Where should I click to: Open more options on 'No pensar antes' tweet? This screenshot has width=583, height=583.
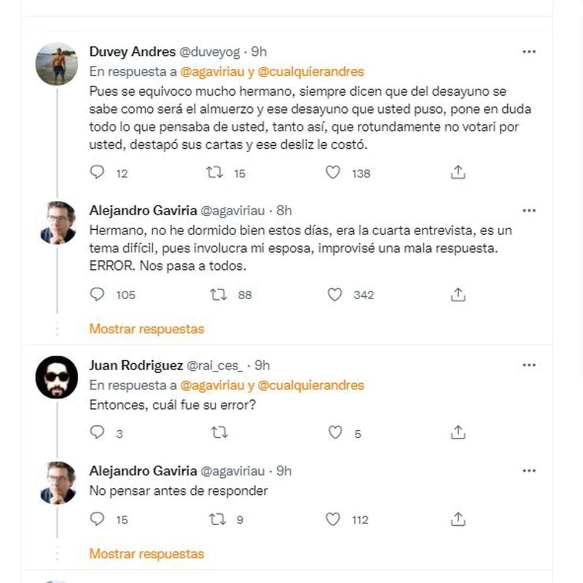coord(529,471)
